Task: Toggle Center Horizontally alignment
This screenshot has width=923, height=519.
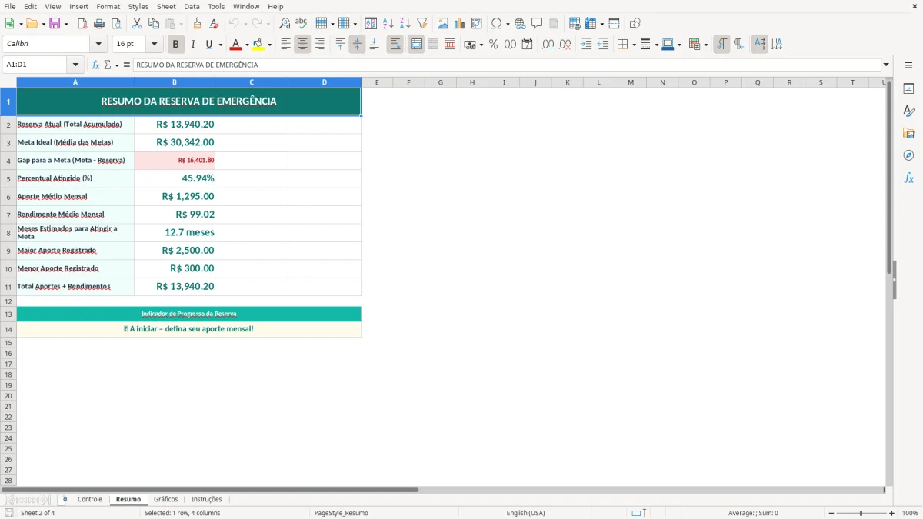Action: (x=302, y=45)
